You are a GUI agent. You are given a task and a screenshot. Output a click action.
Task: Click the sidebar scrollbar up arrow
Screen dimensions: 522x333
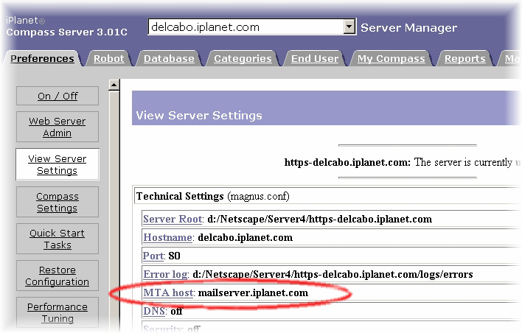114,85
